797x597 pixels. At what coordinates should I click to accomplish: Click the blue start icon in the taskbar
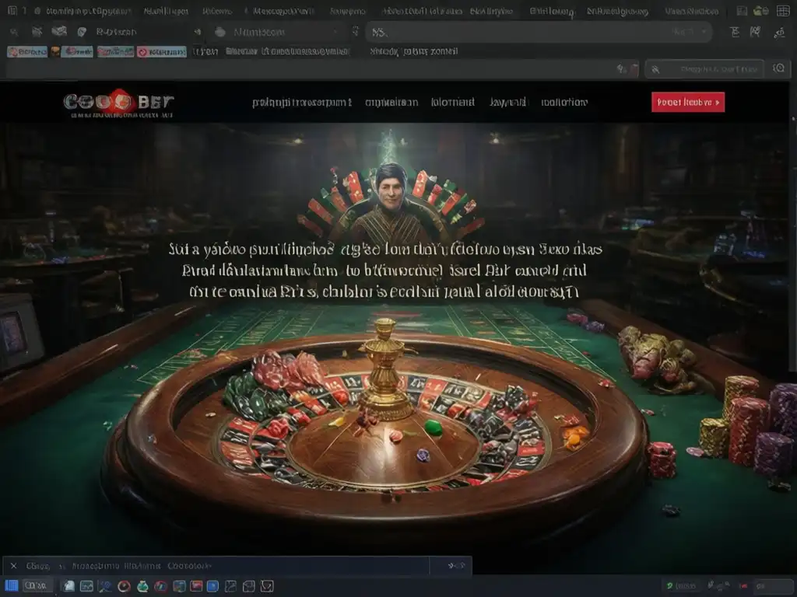pyautogui.click(x=12, y=586)
